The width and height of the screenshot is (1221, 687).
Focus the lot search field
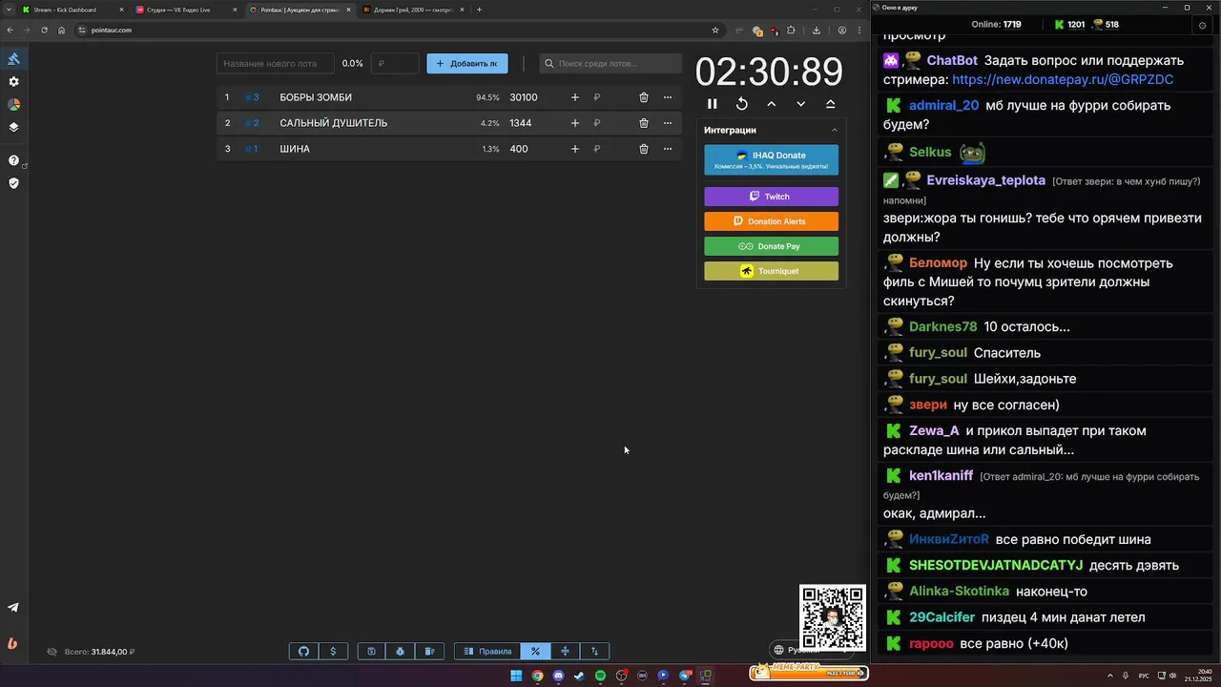click(x=610, y=64)
